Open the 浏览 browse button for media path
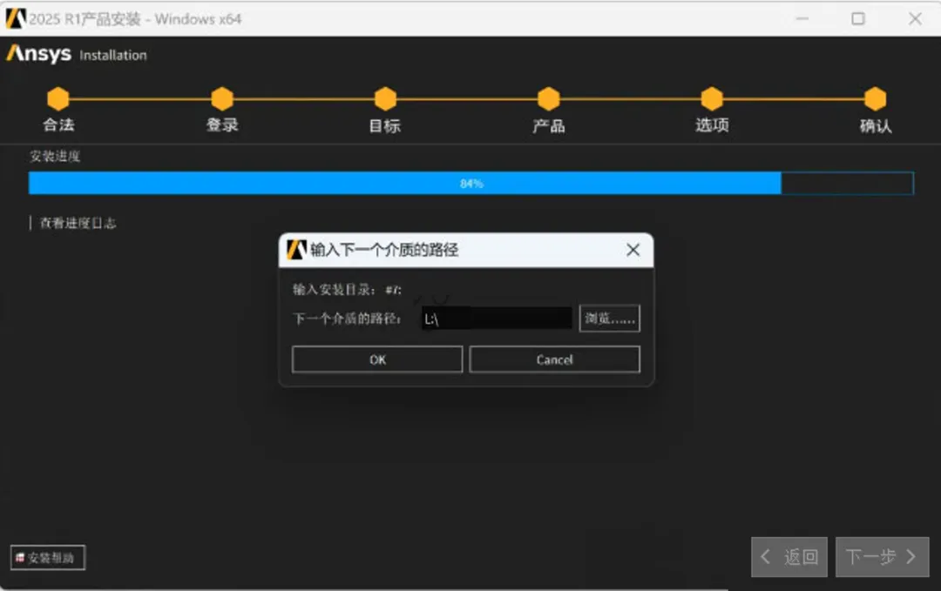 609,319
